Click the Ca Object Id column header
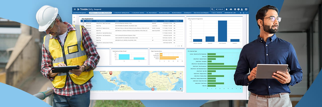 (x=176, y=21)
